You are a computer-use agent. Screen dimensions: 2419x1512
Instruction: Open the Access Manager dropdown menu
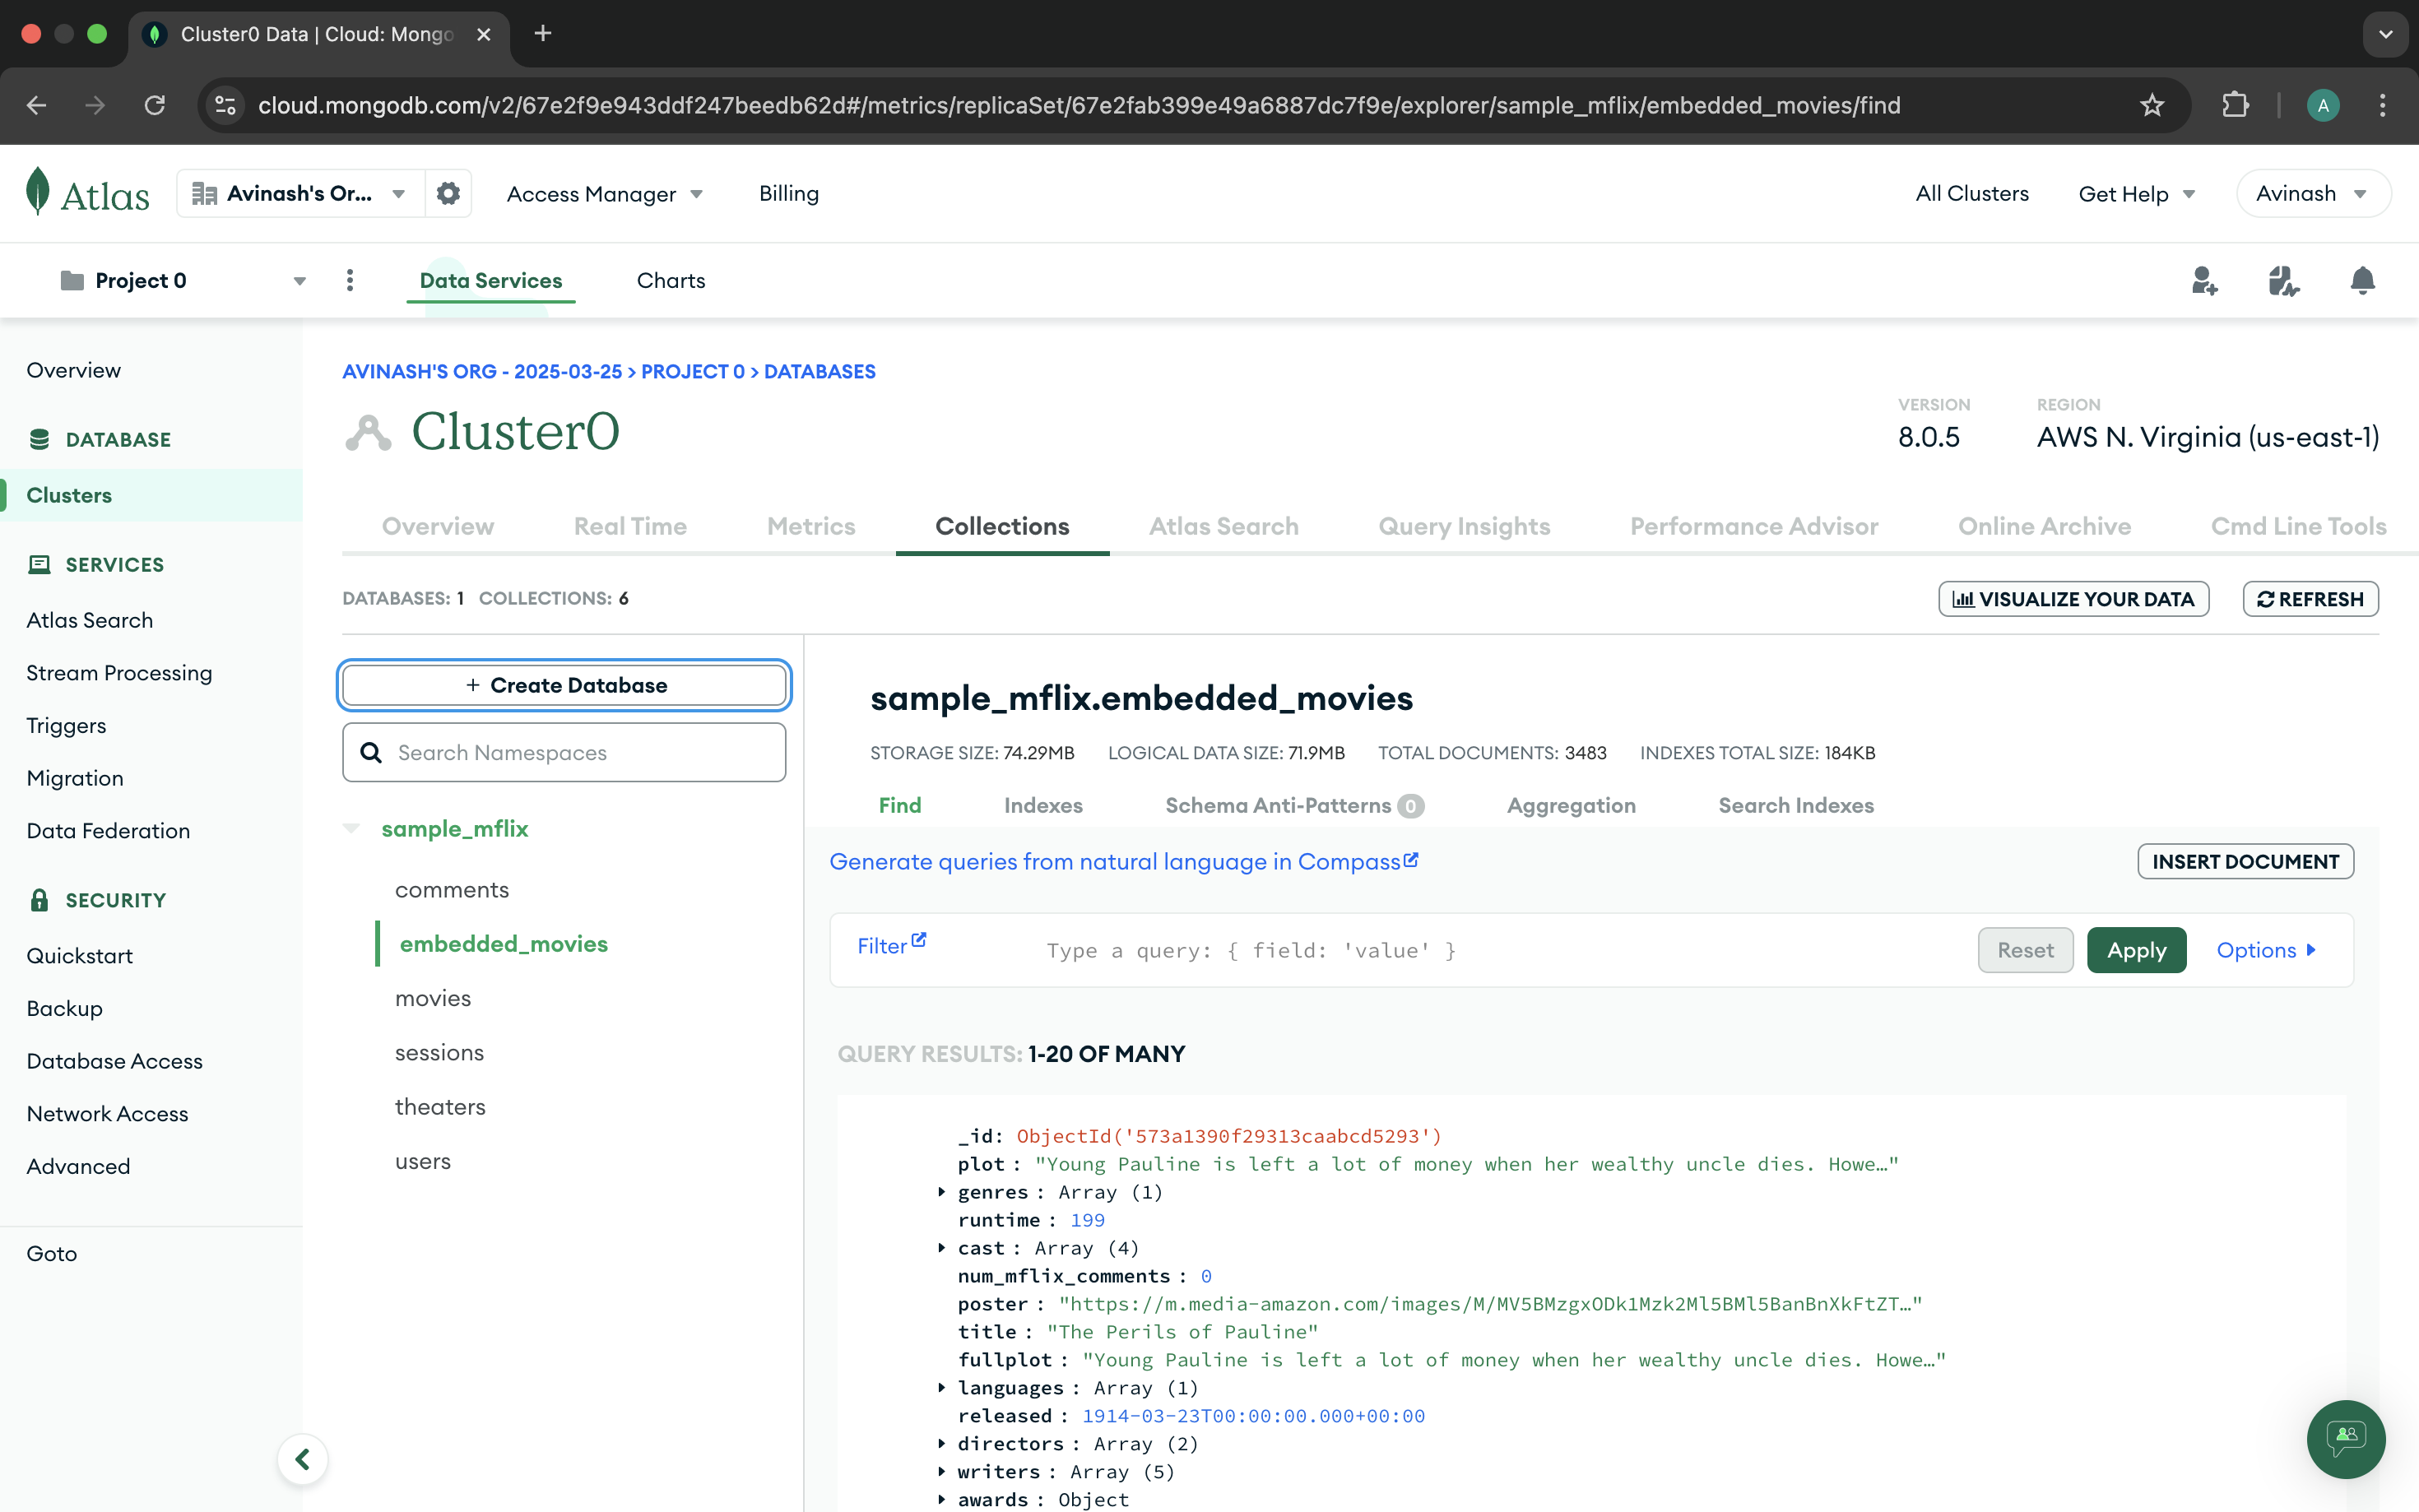tap(604, 194)
